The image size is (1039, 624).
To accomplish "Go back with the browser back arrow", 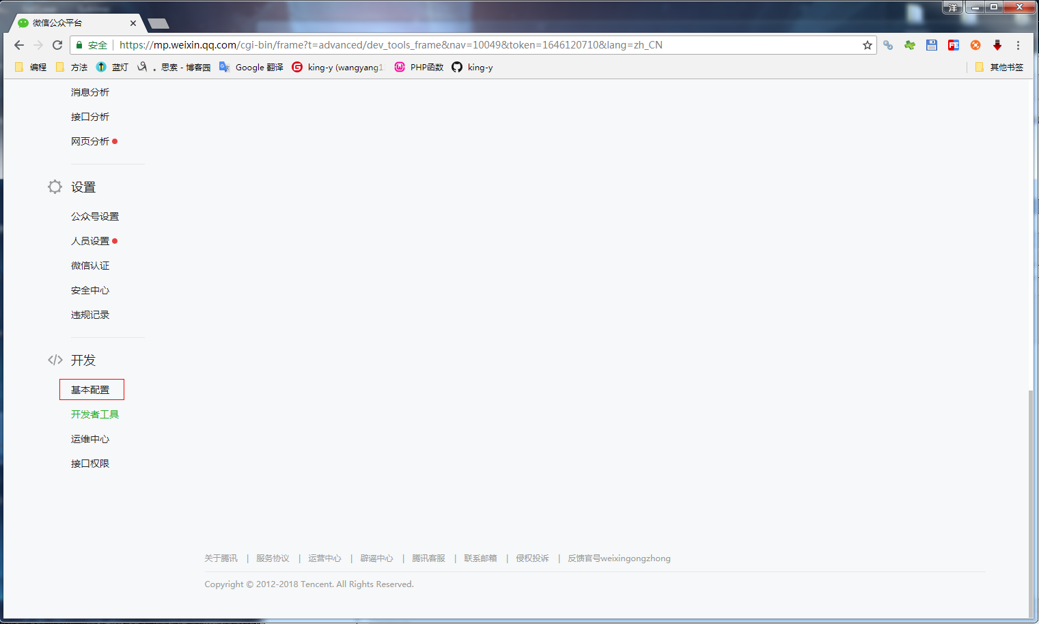I will [19, 45].
